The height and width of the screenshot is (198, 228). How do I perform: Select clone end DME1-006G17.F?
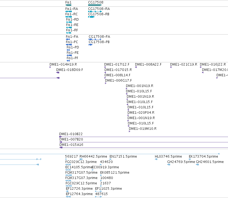[118, 81]
